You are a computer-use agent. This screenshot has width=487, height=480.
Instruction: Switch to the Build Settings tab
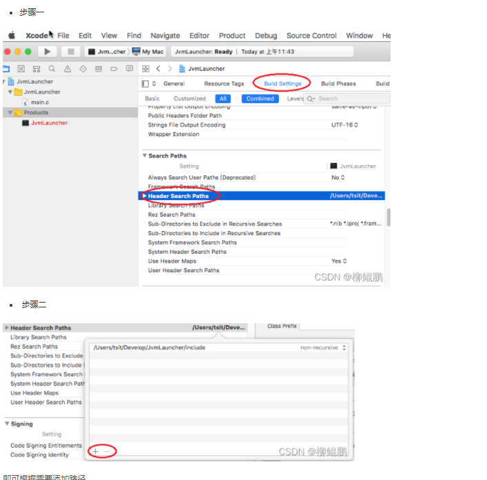(282, 84)
